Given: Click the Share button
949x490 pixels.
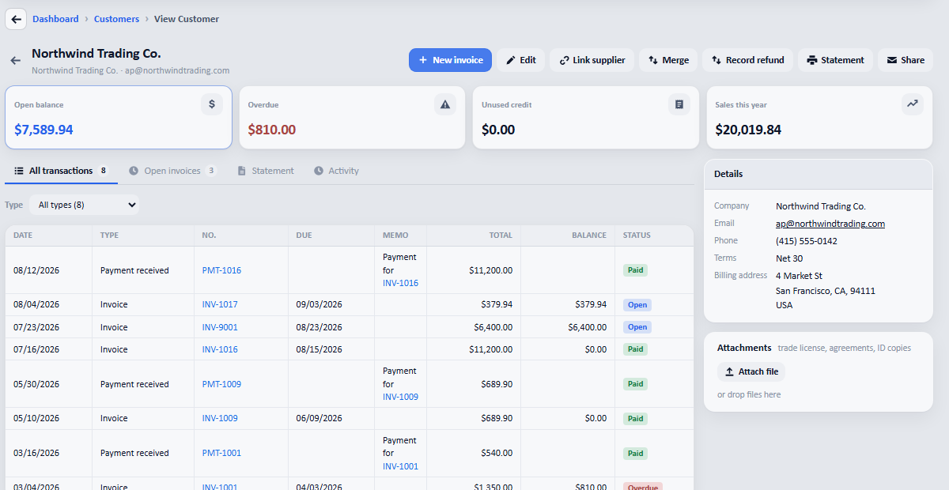Looking at the screenshot, I should 906,60.
